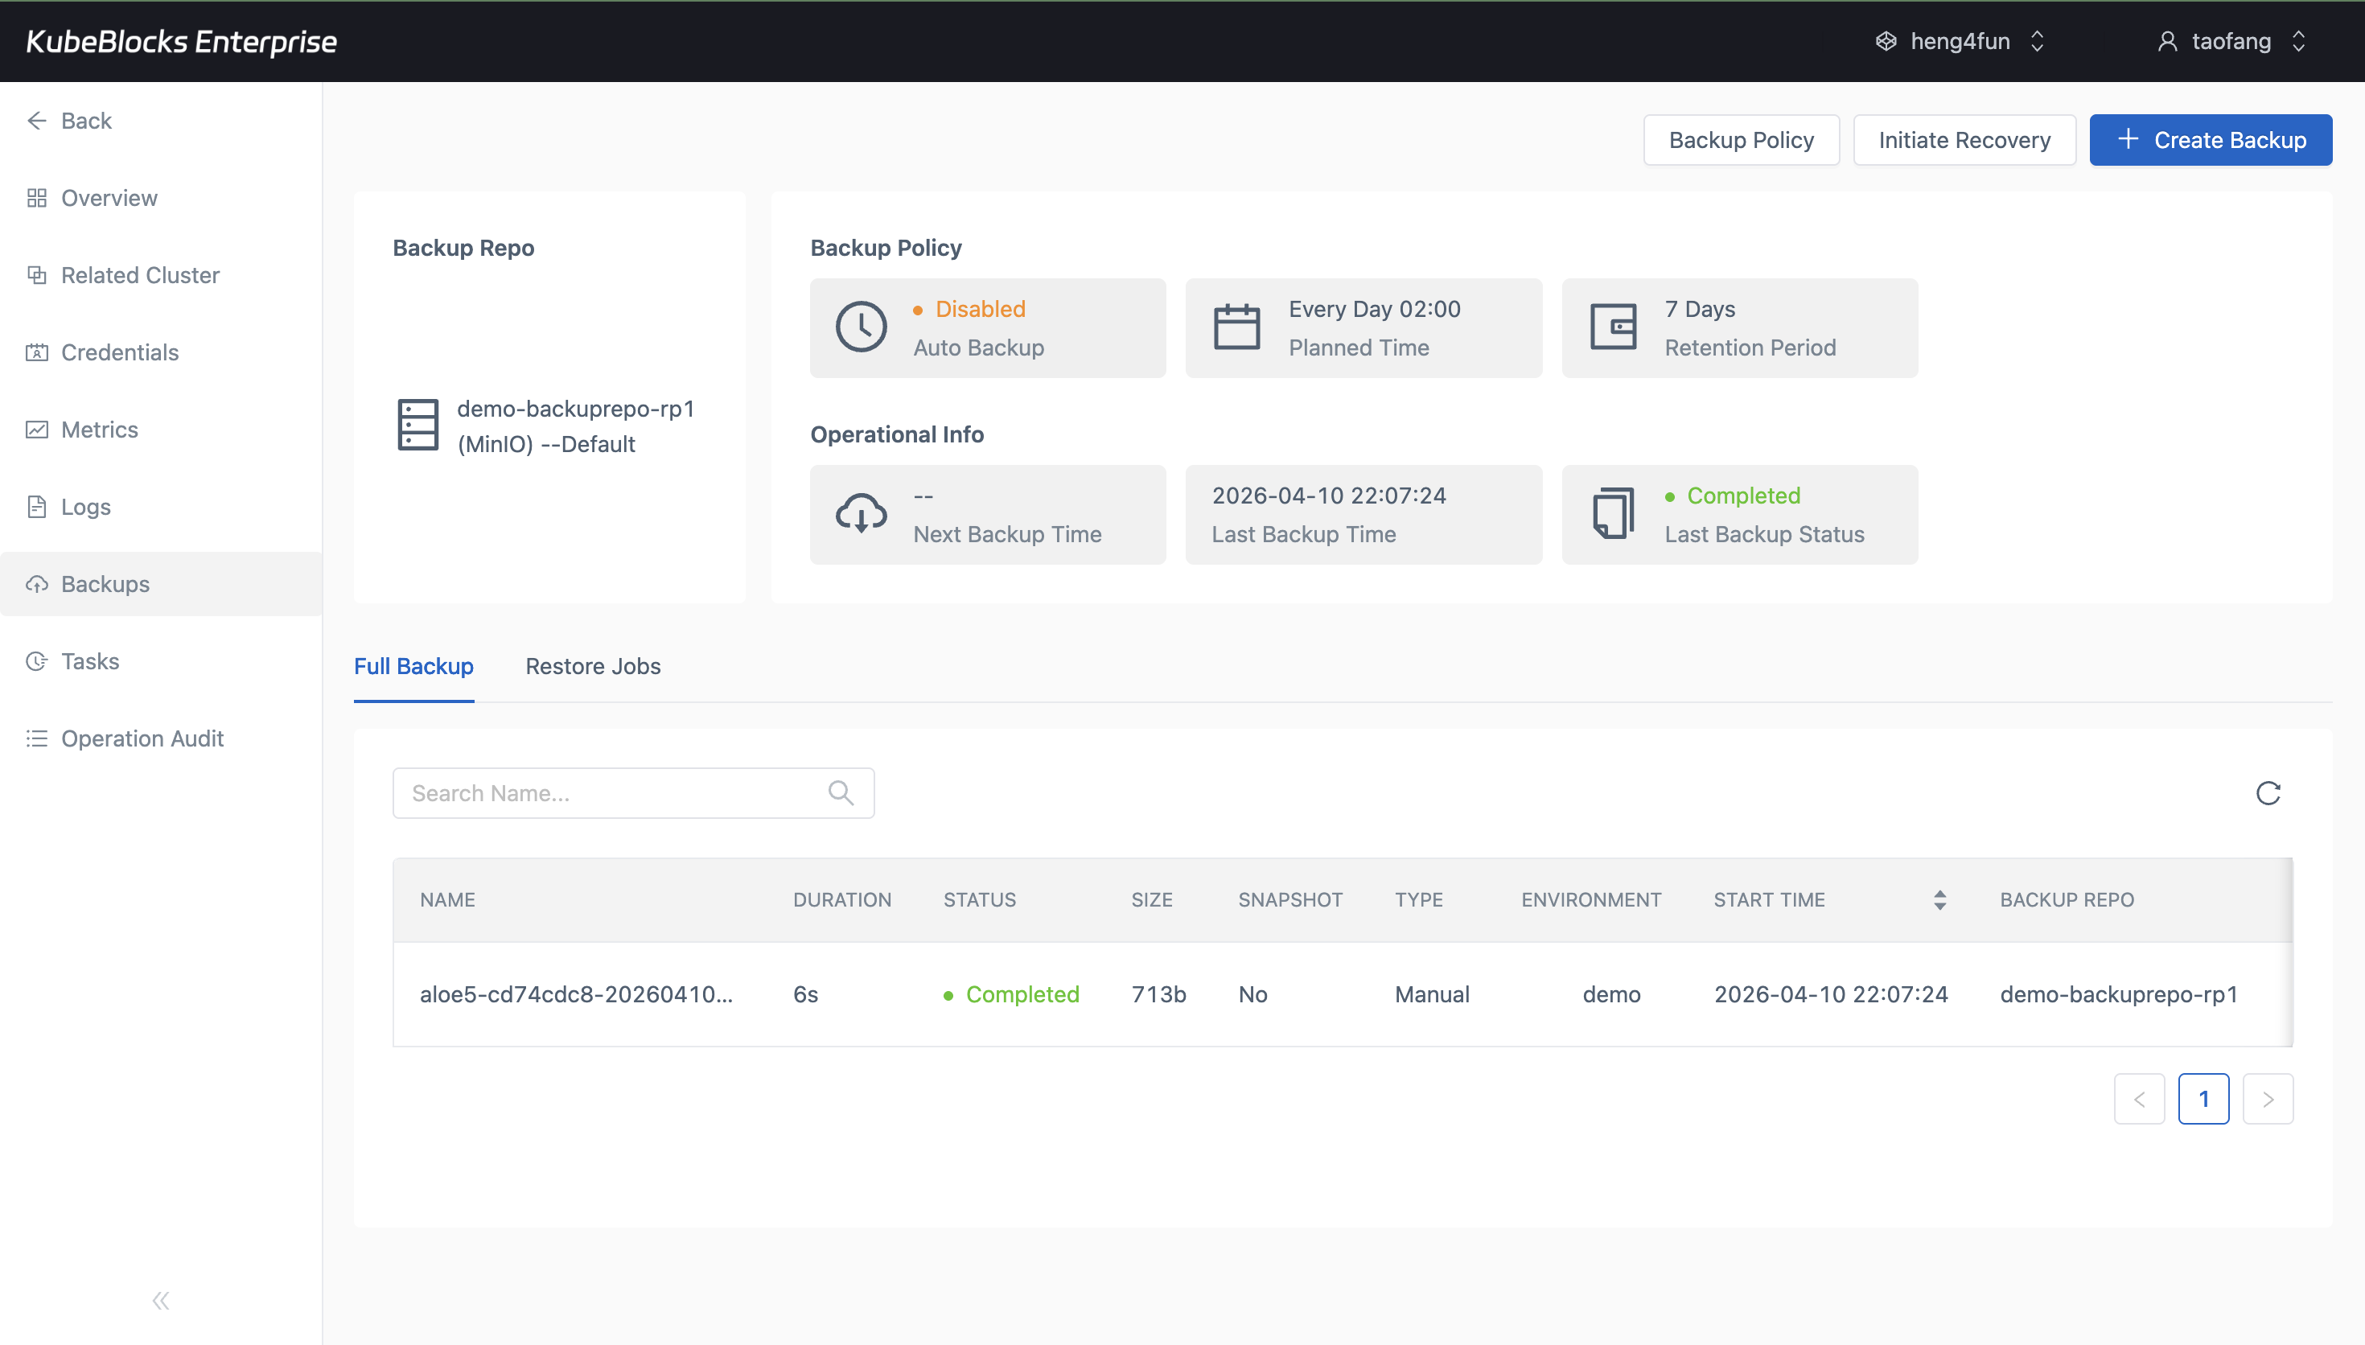
Task: Click the STATUS column header
Action: coord(979,899)
